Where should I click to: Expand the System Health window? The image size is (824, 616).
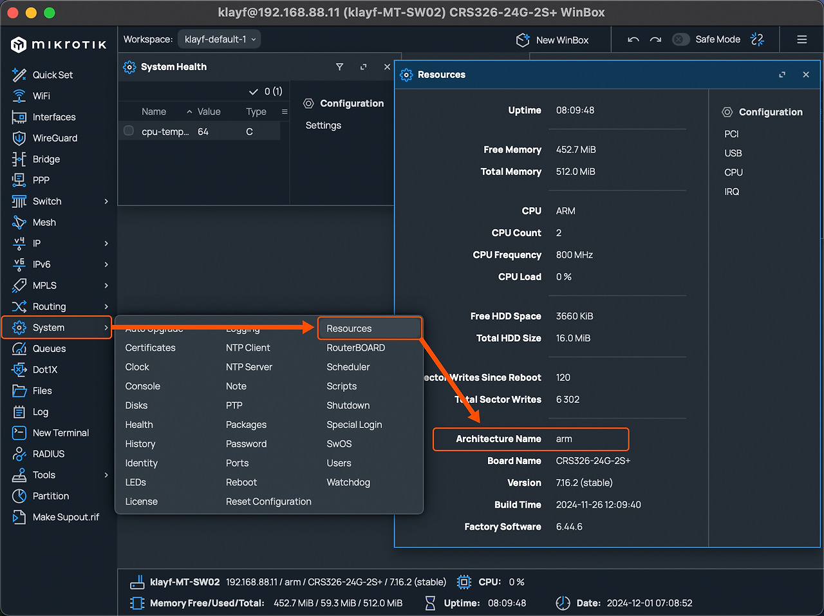coord(364,67)
